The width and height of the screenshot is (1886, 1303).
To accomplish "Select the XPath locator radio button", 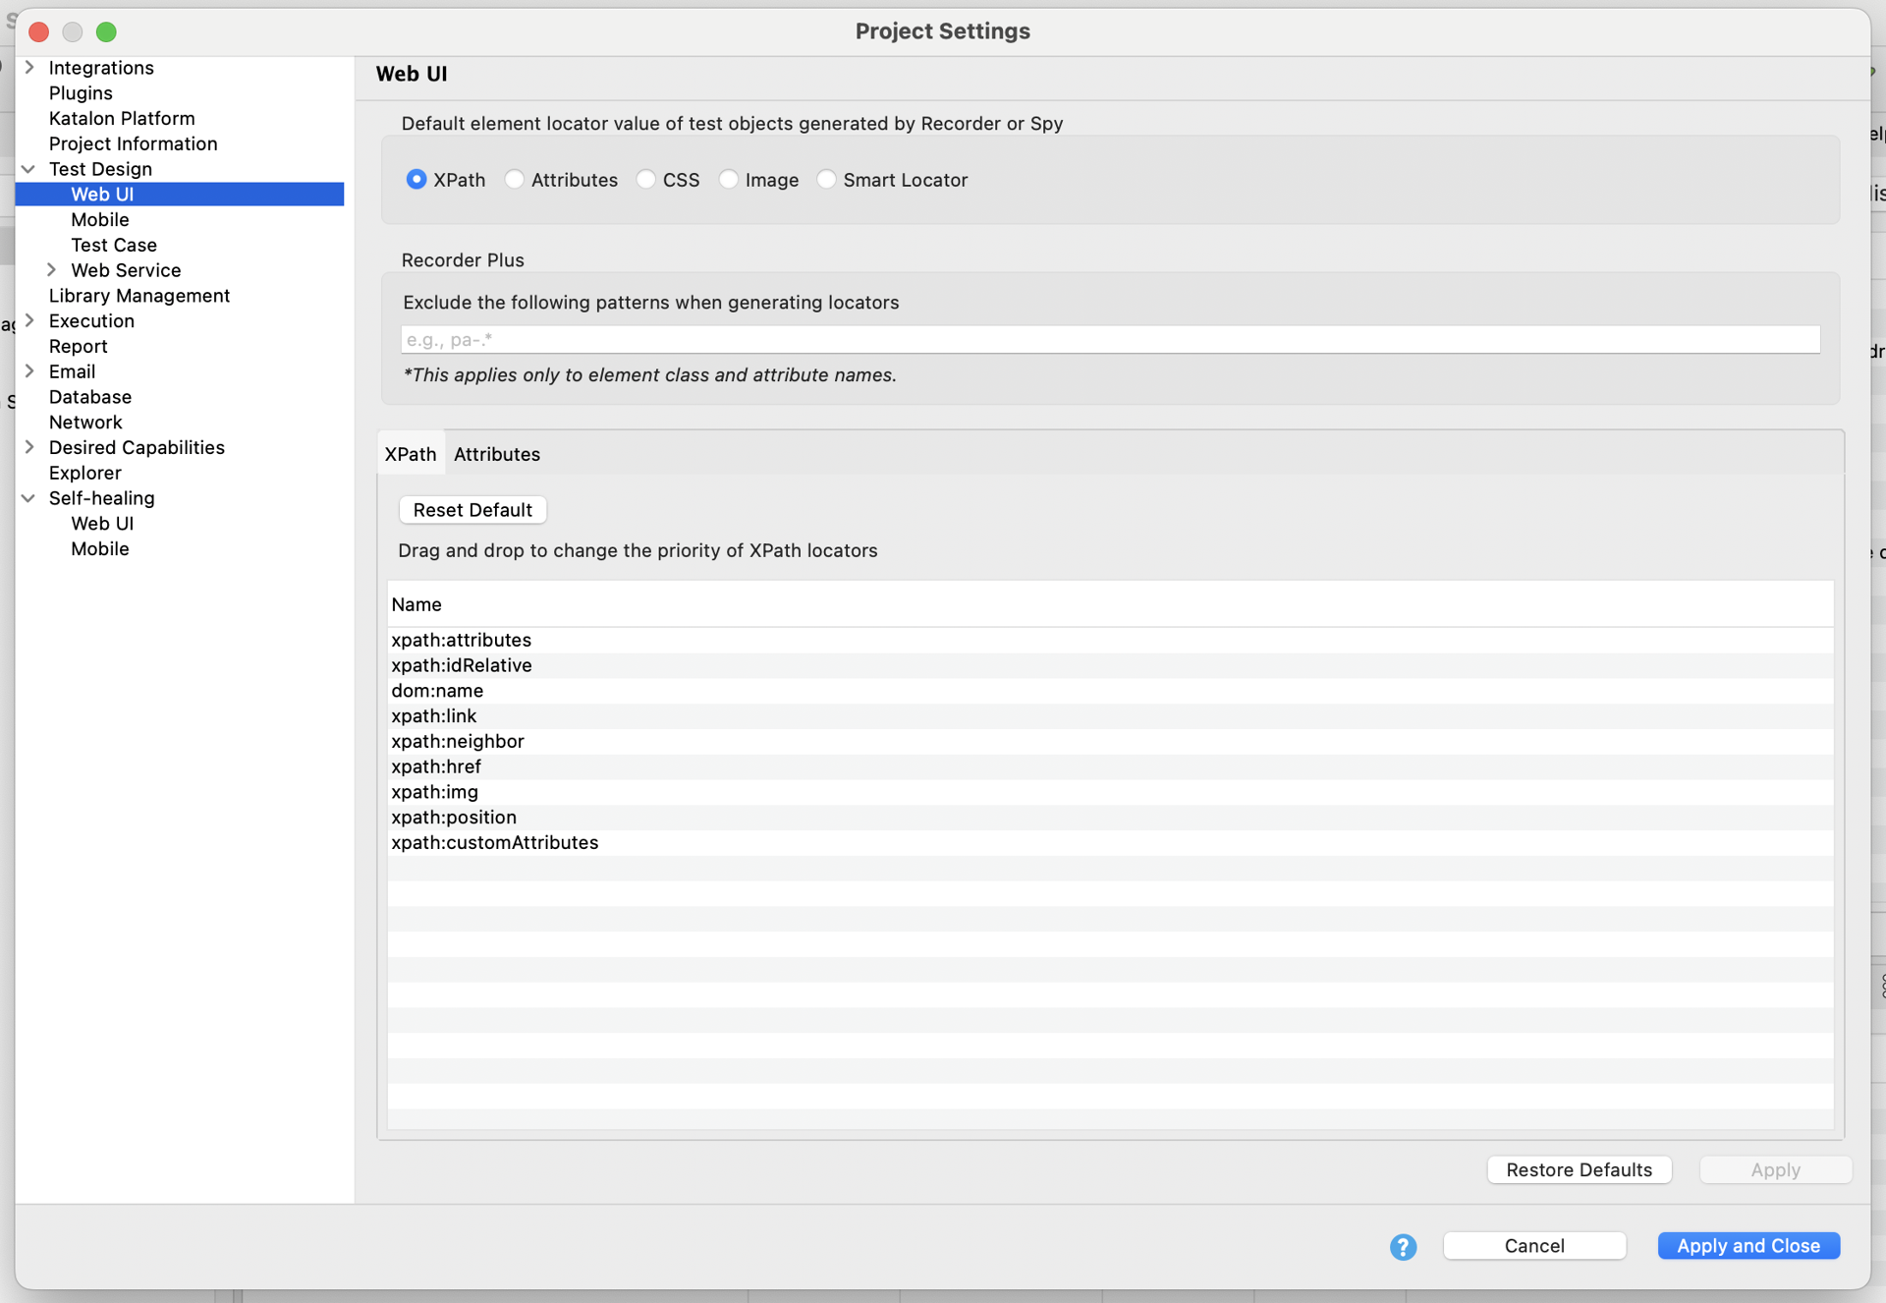I will (x=416, y=180).
